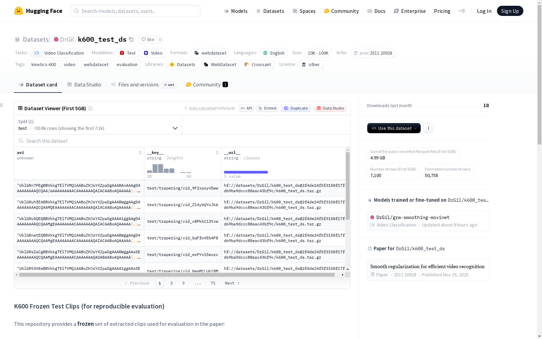Click the DrGil author avatar in the title
The height and width of the screenshot is (339, 542).
point(56,39)
